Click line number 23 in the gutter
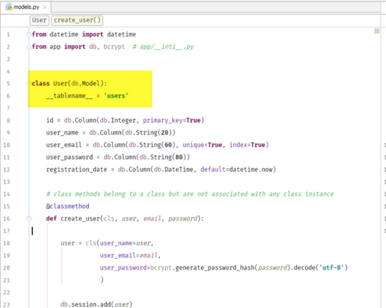Screen dimensions: 386x308 click(x=7, y=305)
